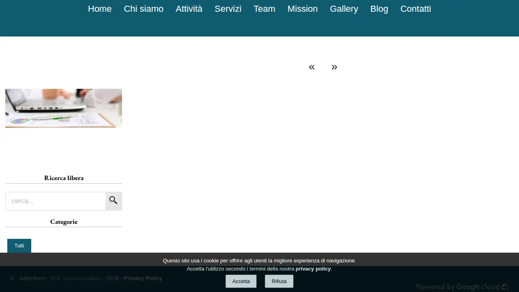Open the laptop and charts thumbnail image
This screenshot has height=292, width=519.
point(64,108)
